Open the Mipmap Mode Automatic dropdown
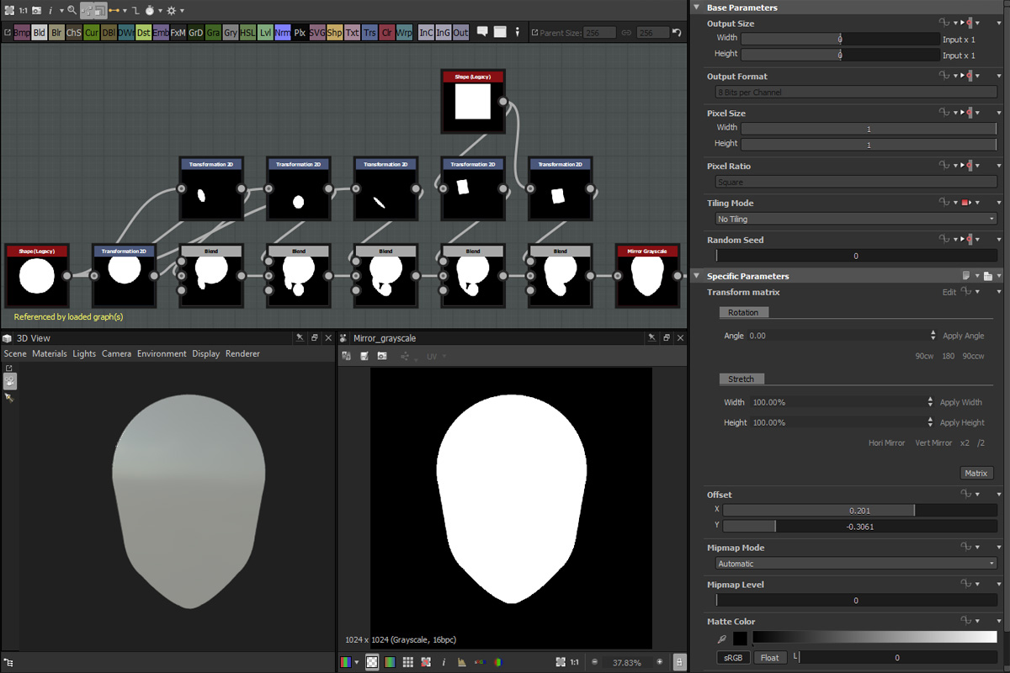Screen dimensions: 1010x673 856,564
